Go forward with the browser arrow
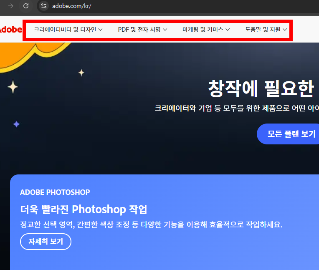Screen dimensions: 319x270 coord(10,6)
